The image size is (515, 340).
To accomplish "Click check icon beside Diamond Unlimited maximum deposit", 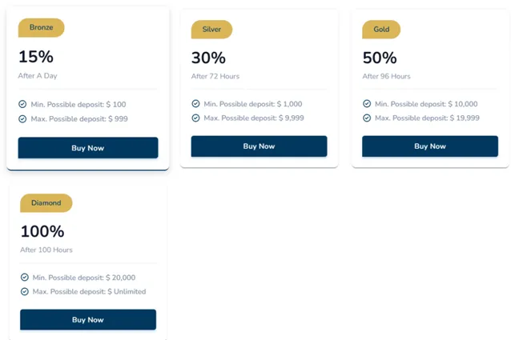I will 25,291.
